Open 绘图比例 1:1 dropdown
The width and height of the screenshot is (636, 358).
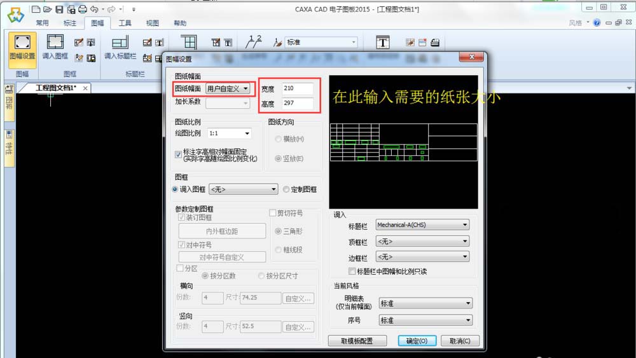pyautogui.click(x=229, y=134)
